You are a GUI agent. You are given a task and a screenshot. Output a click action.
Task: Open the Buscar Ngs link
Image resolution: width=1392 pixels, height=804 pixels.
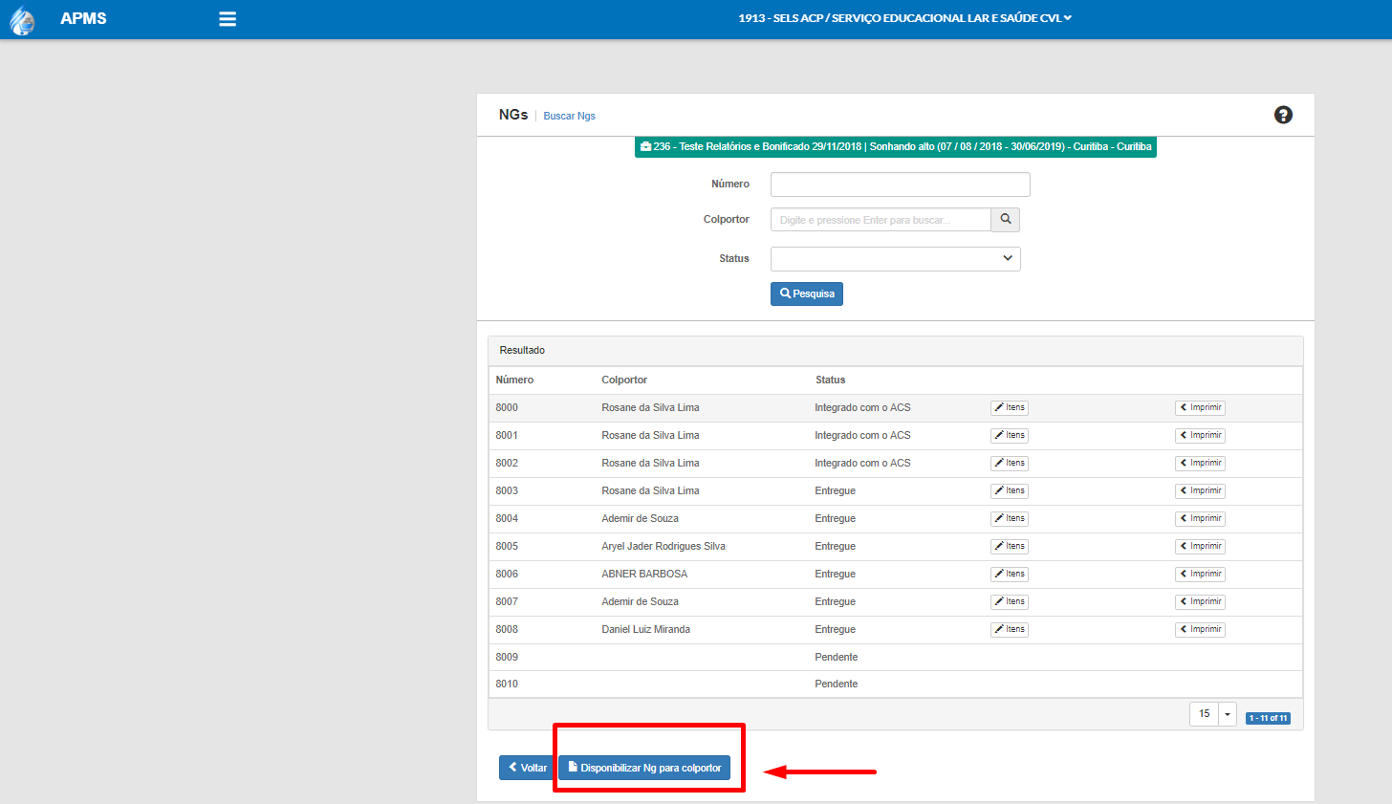pos(569,116)
